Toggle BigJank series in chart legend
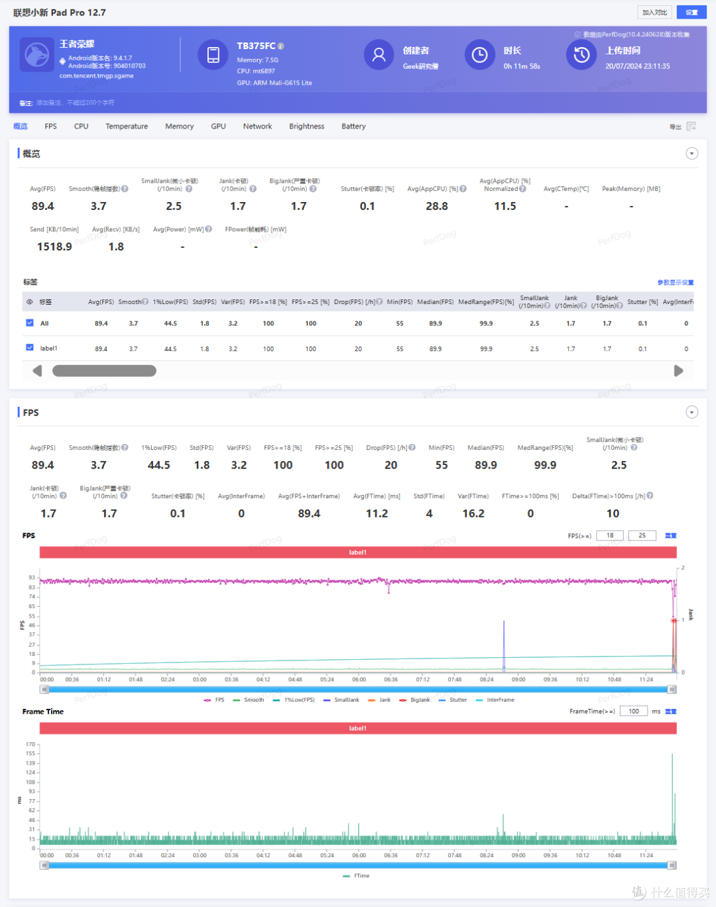Image resolution: width=716 pixels, height=907 pixels. [414, 700]
